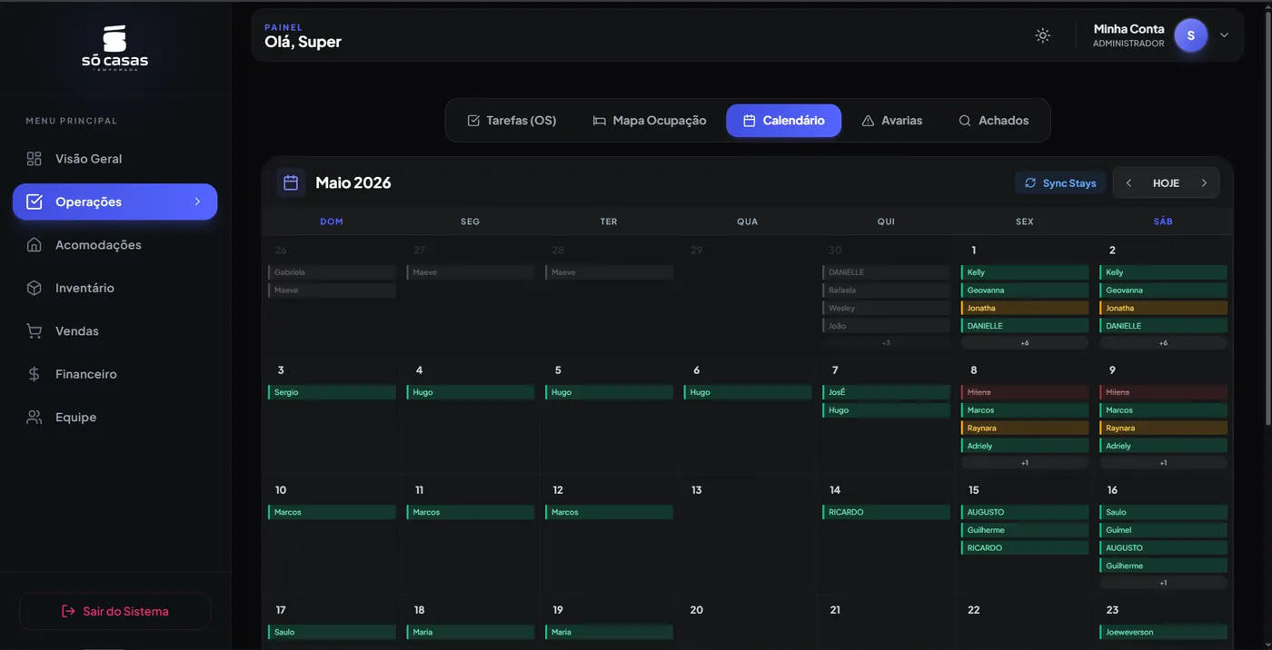Toggle light theme with sun icon
The image size is (1272, 650).
point(1043,35)
